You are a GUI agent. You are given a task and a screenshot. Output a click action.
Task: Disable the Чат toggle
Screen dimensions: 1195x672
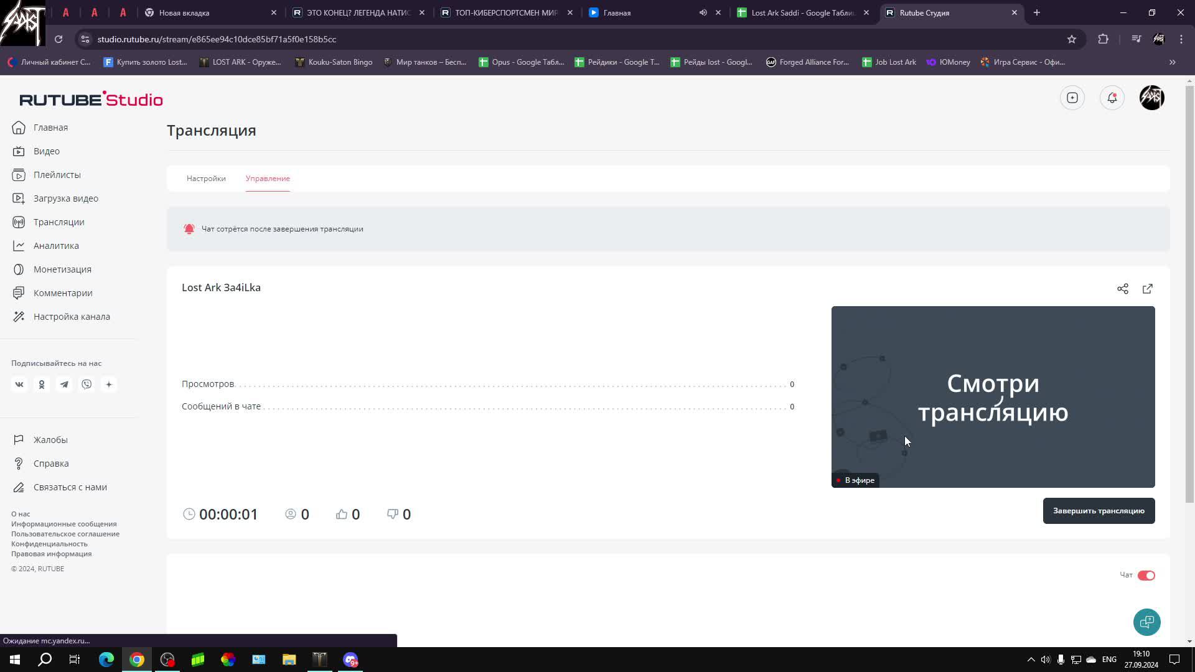pos(1146,575)
